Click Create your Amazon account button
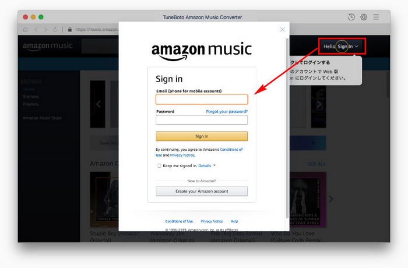 (x=202, y=191)
